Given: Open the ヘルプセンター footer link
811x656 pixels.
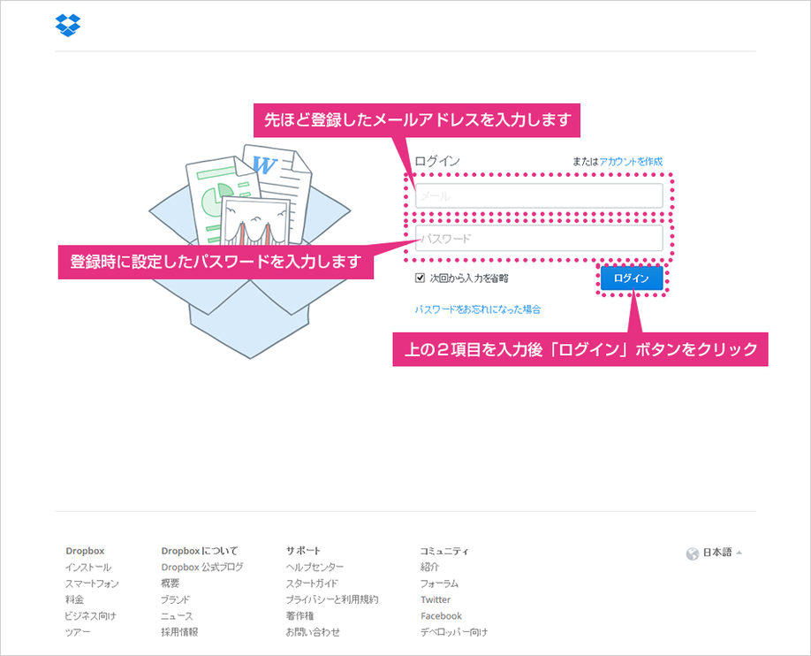Looking at the screenshot, I should [x=315, y=568].
